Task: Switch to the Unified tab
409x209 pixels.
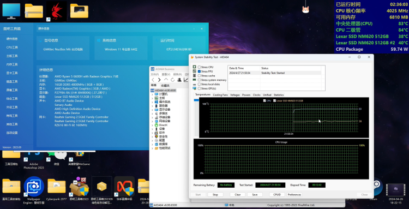Action: (x=267, y=95)
